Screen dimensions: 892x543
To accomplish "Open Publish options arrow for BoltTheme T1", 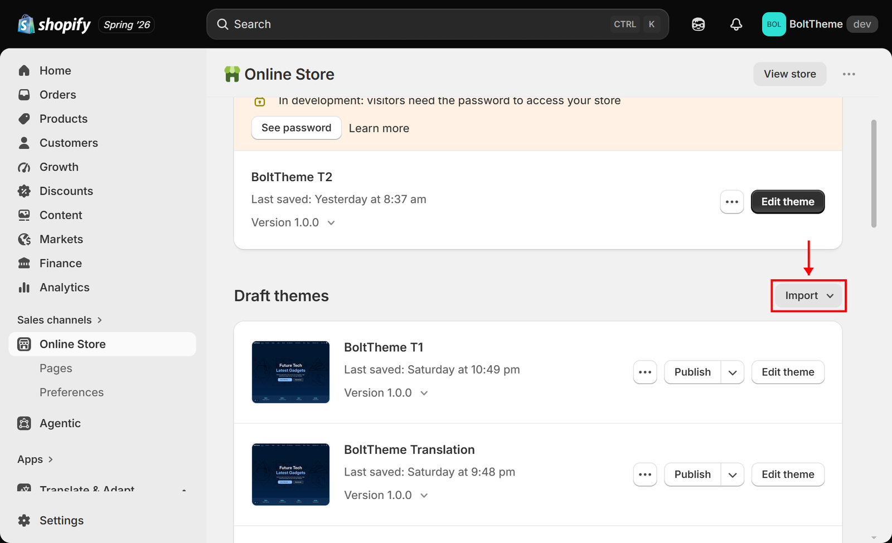I will tap(733, 372).
